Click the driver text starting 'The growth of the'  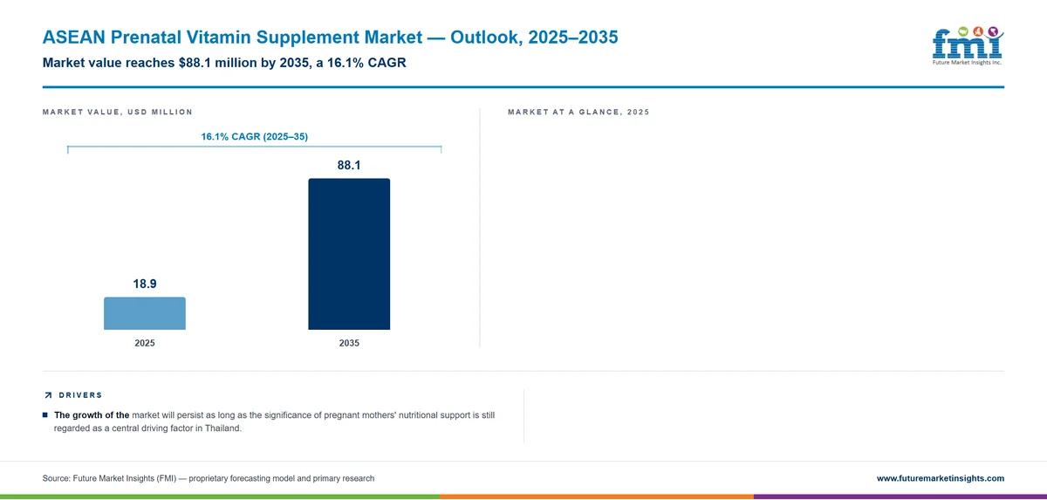pos(274,421)
